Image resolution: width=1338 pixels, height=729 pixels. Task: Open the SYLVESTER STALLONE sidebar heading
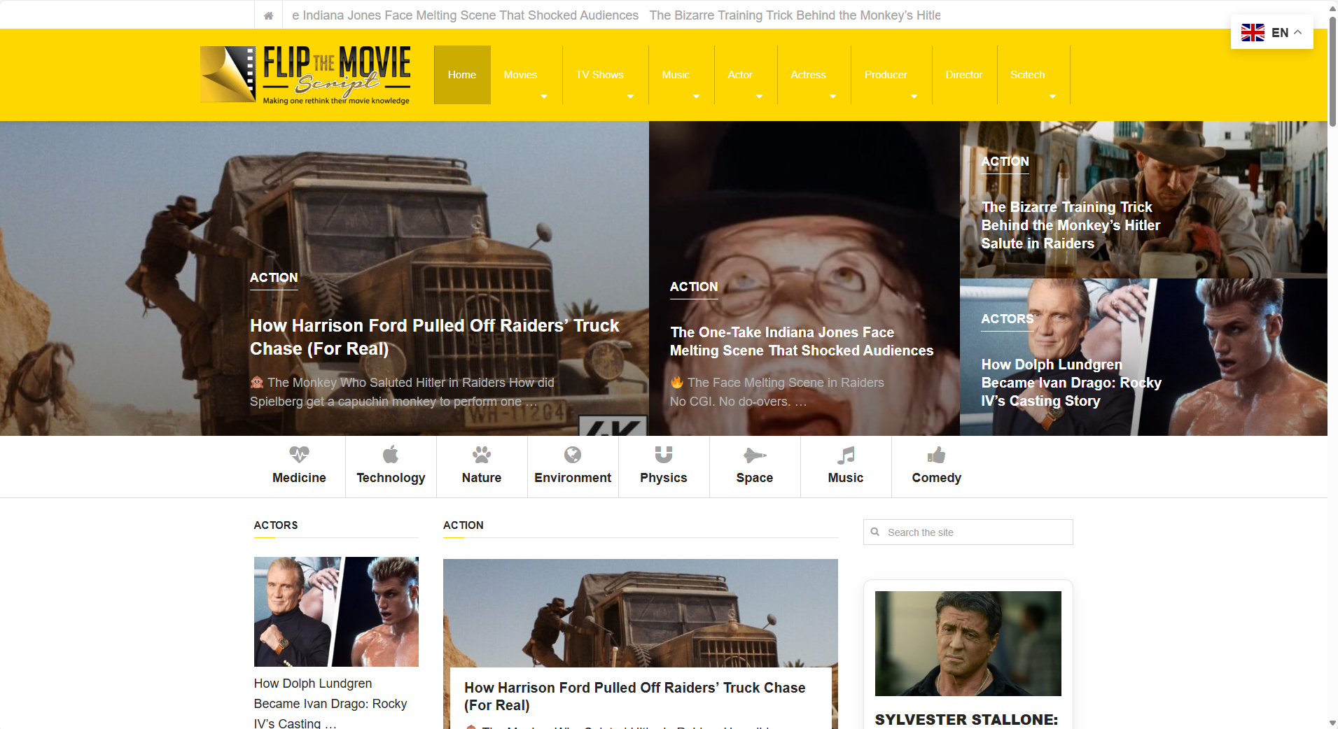click(966, 720)
